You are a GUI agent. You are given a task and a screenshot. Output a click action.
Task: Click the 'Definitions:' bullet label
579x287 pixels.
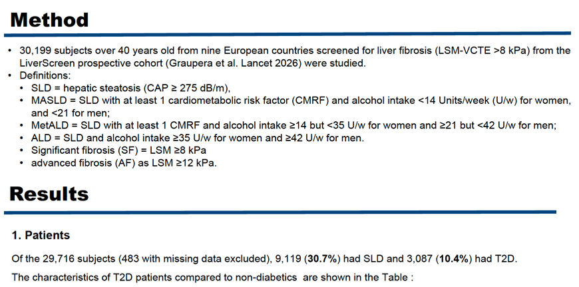click(x=45, y=76)
